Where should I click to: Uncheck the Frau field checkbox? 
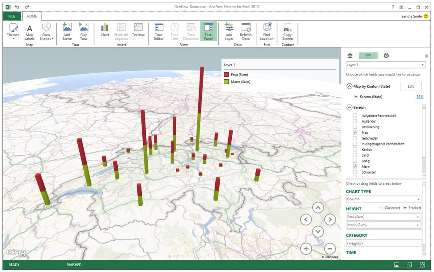(355, 133)
